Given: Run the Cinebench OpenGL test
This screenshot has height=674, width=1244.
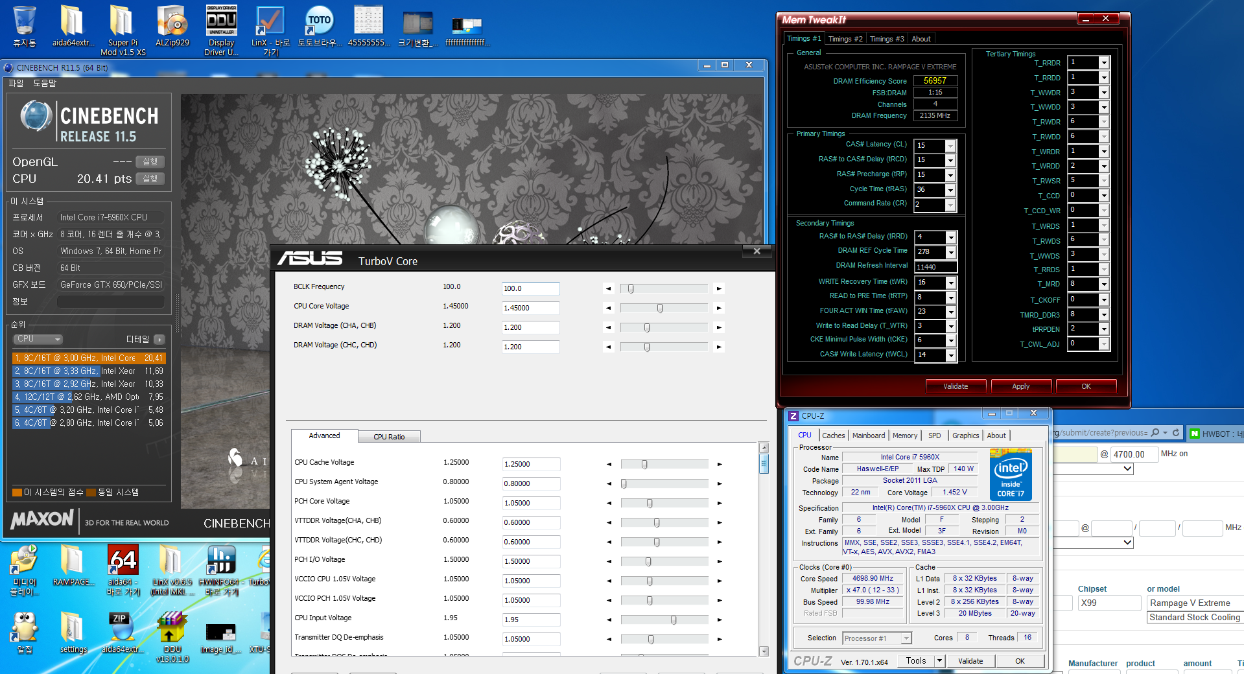Looking at the screenshot, I should (x=150, y=162).
